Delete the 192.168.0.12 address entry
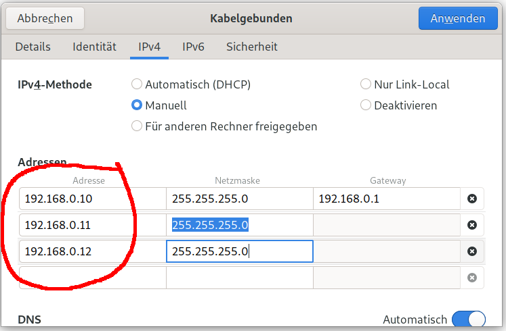506x331 pixels. [x=472, y=251]
